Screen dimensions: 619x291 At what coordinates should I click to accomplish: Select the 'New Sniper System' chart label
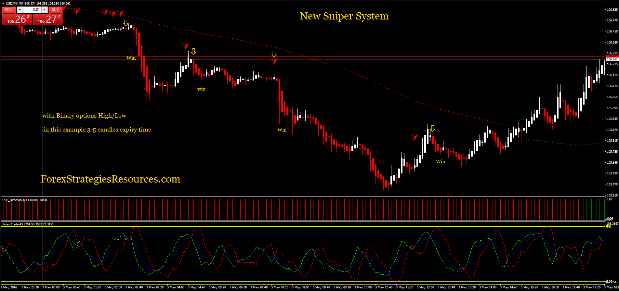(x=344, y=16)
